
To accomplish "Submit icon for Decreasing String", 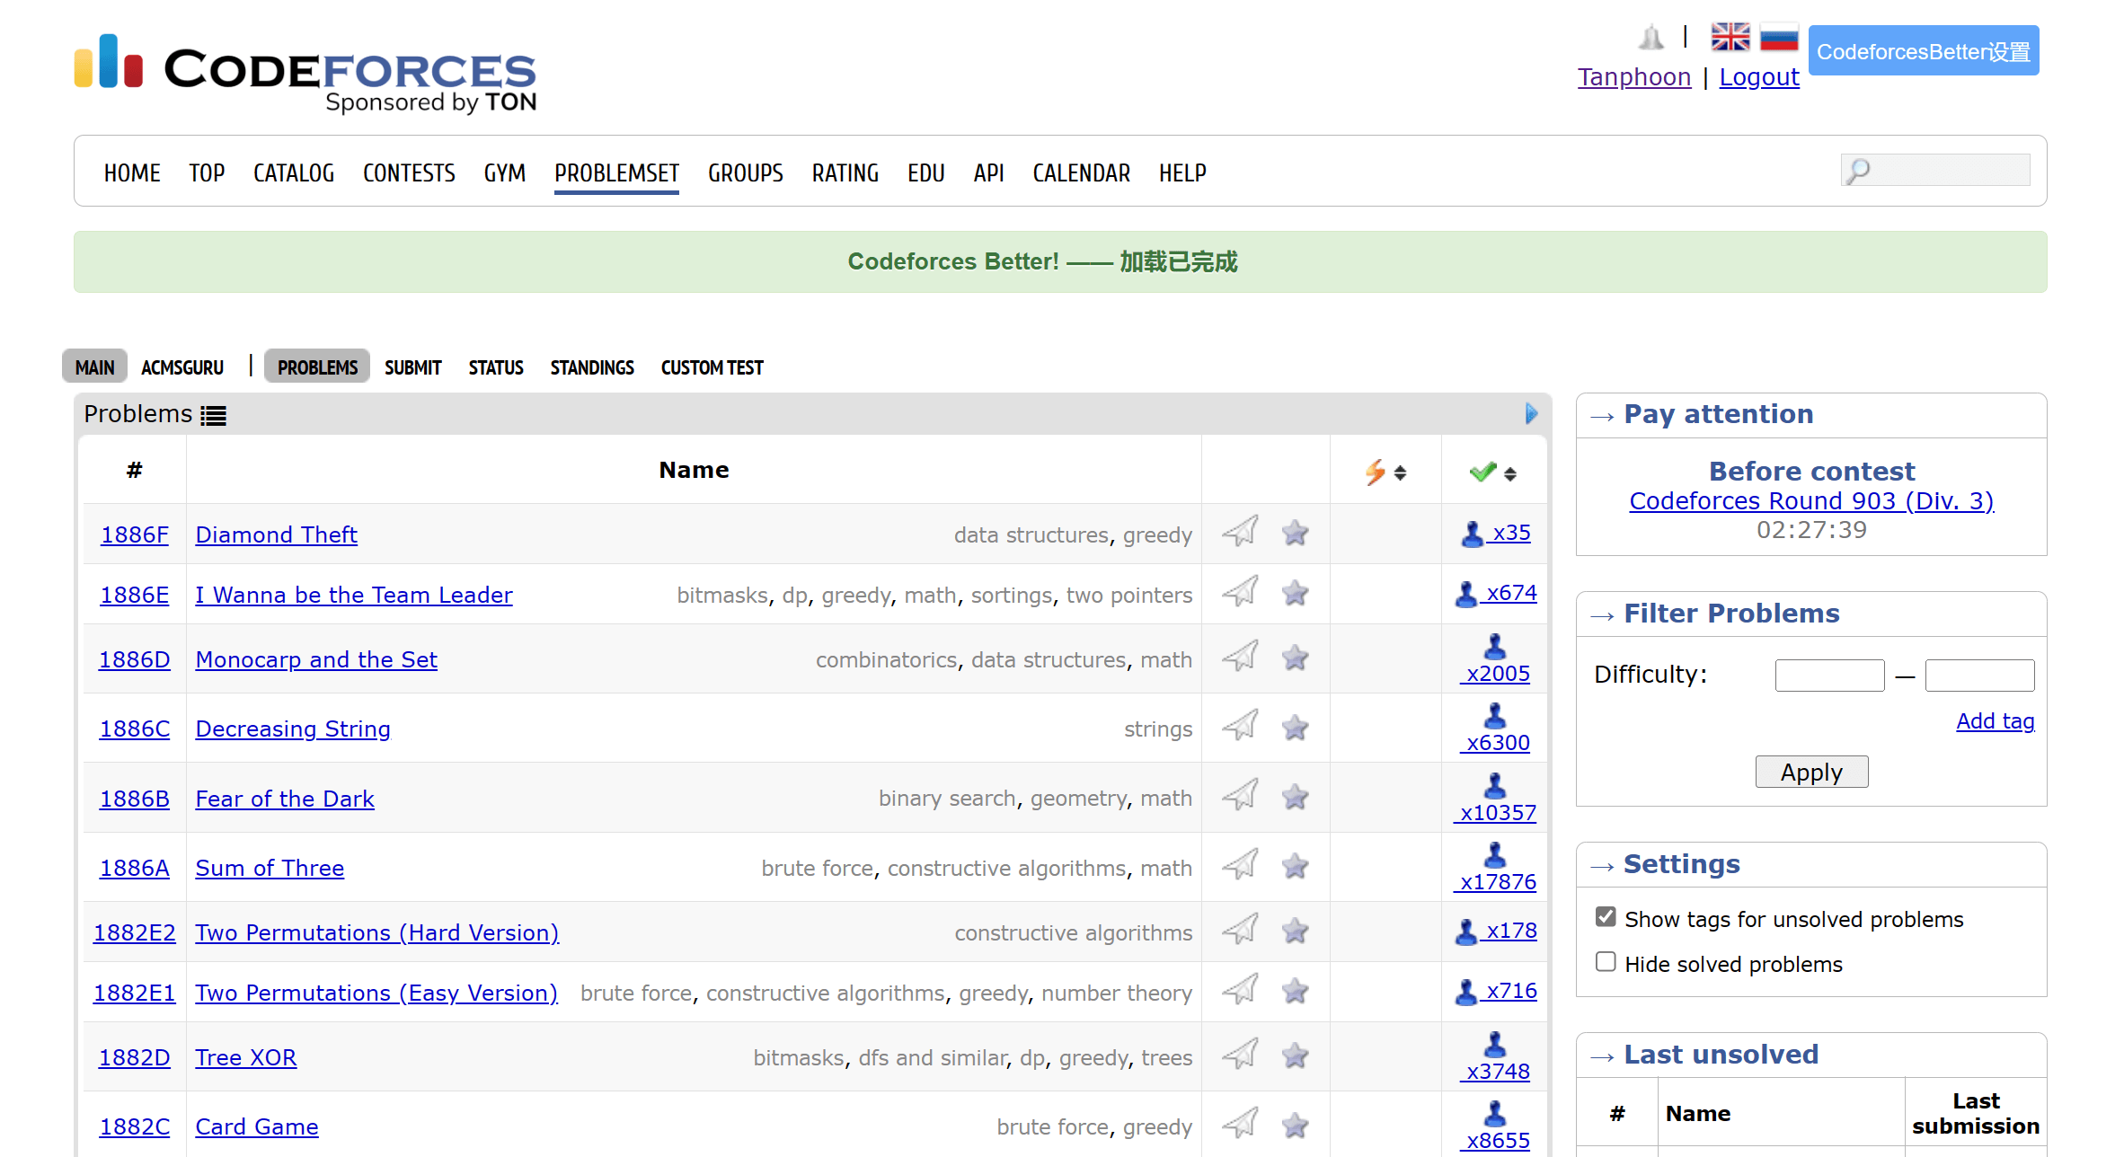I will pos(1240,726).
